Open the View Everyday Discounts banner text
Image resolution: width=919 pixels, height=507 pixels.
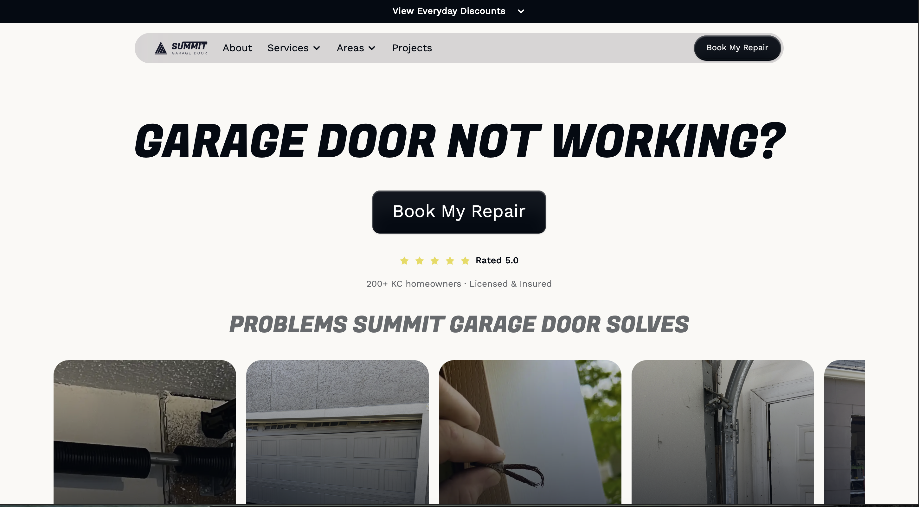click(x=449, y=11)
